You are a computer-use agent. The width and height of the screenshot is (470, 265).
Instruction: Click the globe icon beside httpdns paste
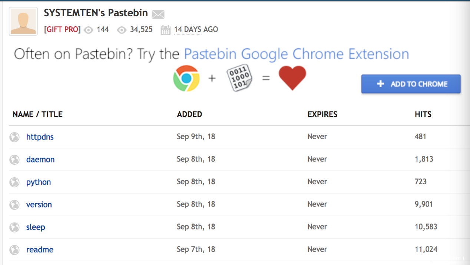click(14, 137)
